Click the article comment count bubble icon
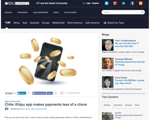150x120 pixels. (7, 109)
